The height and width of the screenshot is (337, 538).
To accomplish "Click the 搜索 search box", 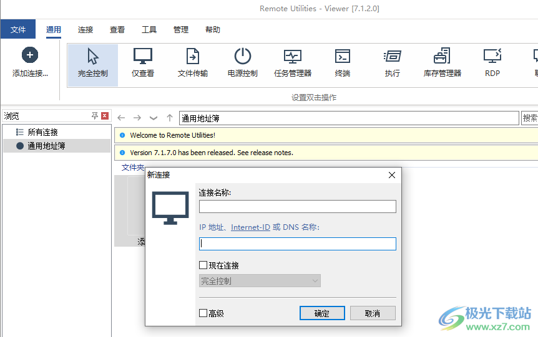I will coord(529,118).
